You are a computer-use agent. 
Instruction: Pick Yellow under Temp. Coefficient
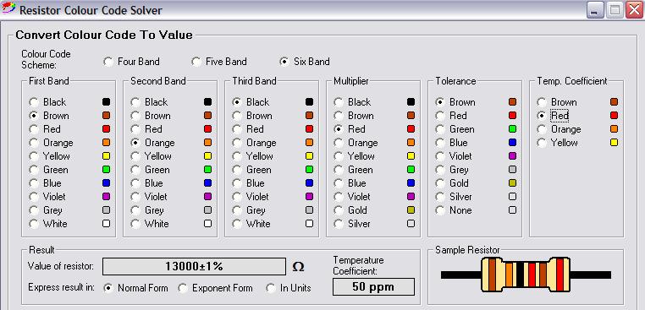tap(558, 143)
